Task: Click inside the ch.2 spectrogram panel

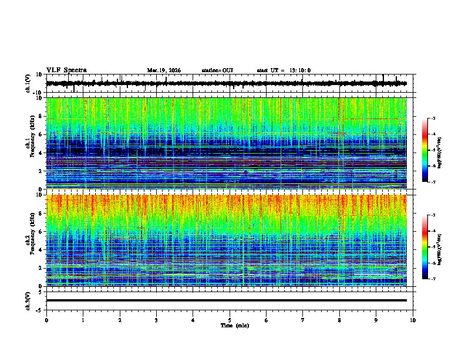Action: (227, 241)
